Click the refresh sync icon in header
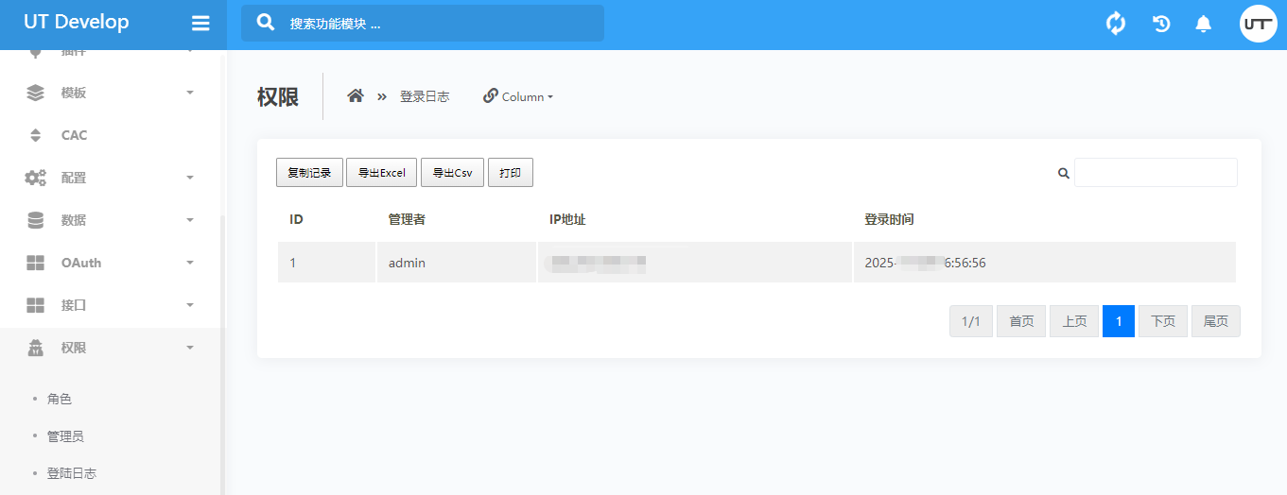 [1116, 24]
